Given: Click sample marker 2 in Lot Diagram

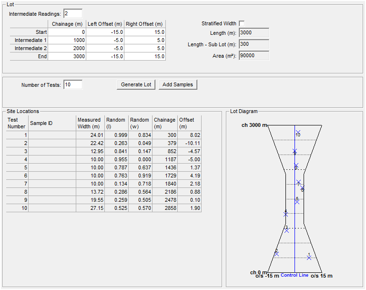Looking at the screenshot, I should pos(276,254).
